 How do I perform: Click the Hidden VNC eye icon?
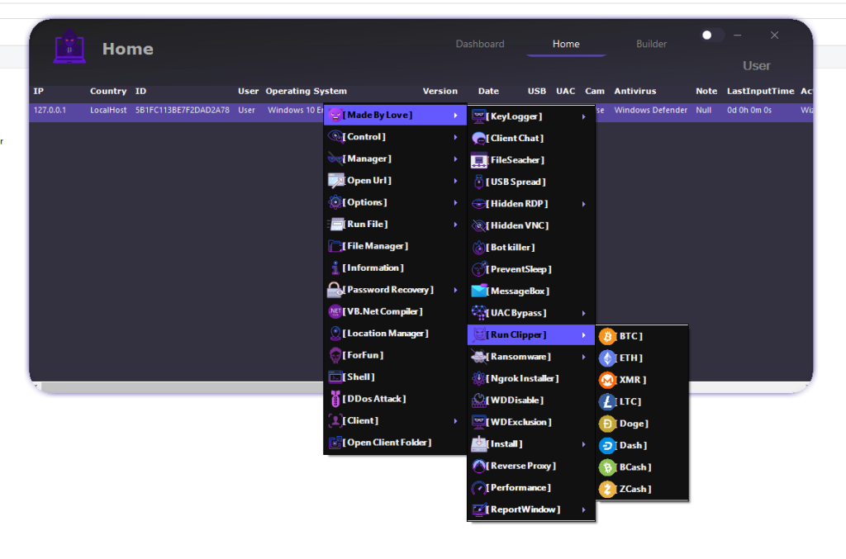[479, 225]
